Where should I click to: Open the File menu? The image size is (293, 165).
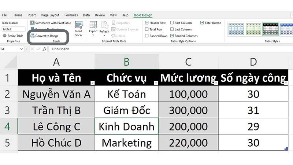click(x=4, y=15)
